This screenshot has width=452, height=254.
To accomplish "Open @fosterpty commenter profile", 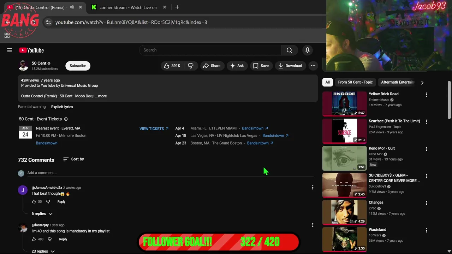I will coord(40,225).
